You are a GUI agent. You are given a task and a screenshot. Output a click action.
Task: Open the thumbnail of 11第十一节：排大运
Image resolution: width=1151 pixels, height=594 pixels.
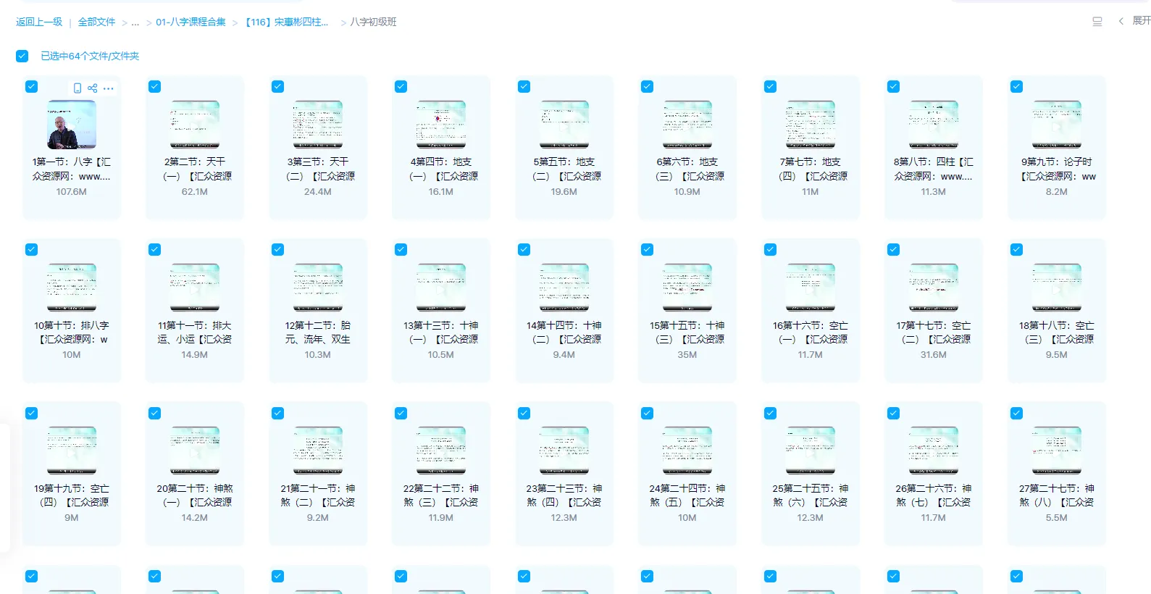tap(195, 288)
